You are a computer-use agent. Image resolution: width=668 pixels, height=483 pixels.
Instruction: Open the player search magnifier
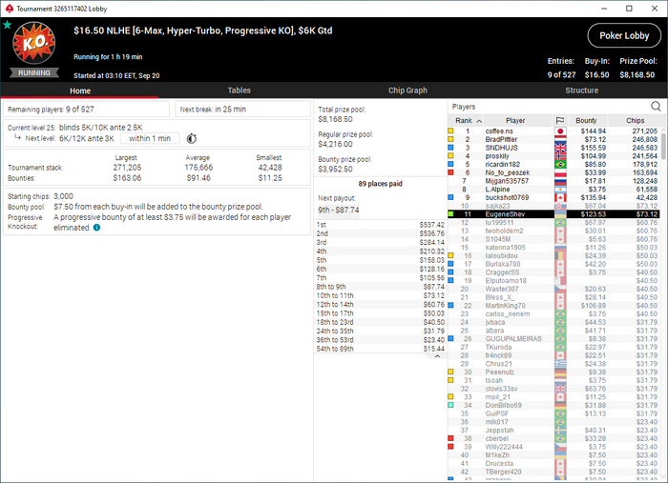pos(656,107)
